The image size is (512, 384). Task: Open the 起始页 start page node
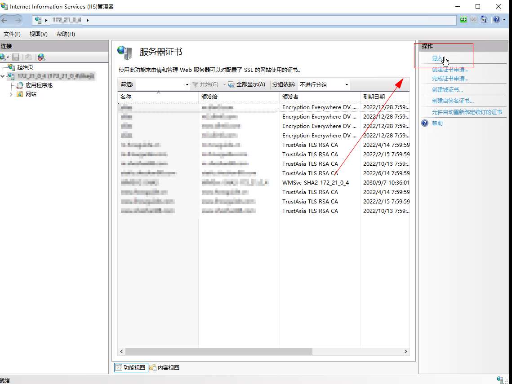25,67
